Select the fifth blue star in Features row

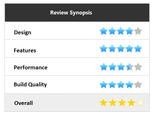click(138, 48)
